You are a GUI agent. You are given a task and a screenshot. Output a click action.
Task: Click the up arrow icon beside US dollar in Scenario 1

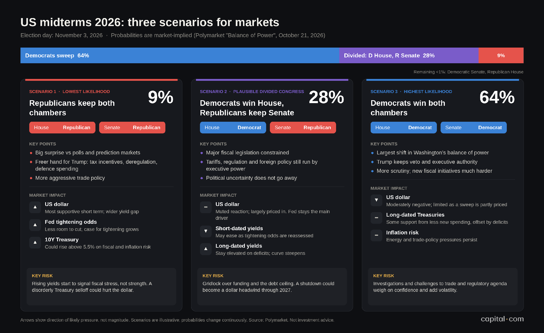click(x=35, y=207)
